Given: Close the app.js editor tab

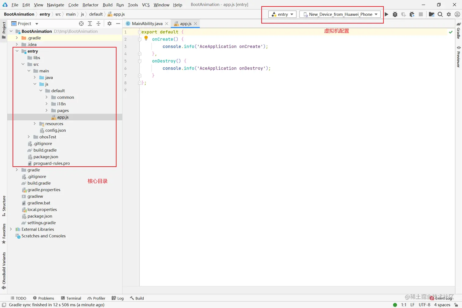Looking at the screenshot, I should (x=196, y=24).
